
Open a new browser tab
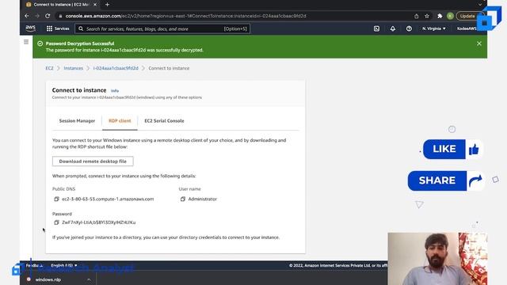coord(108,5)
